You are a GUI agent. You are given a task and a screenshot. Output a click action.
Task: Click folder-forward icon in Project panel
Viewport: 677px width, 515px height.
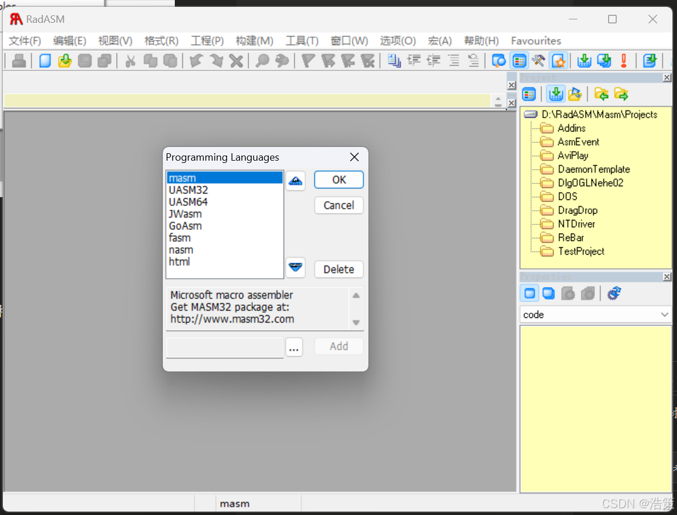[621, 94]
